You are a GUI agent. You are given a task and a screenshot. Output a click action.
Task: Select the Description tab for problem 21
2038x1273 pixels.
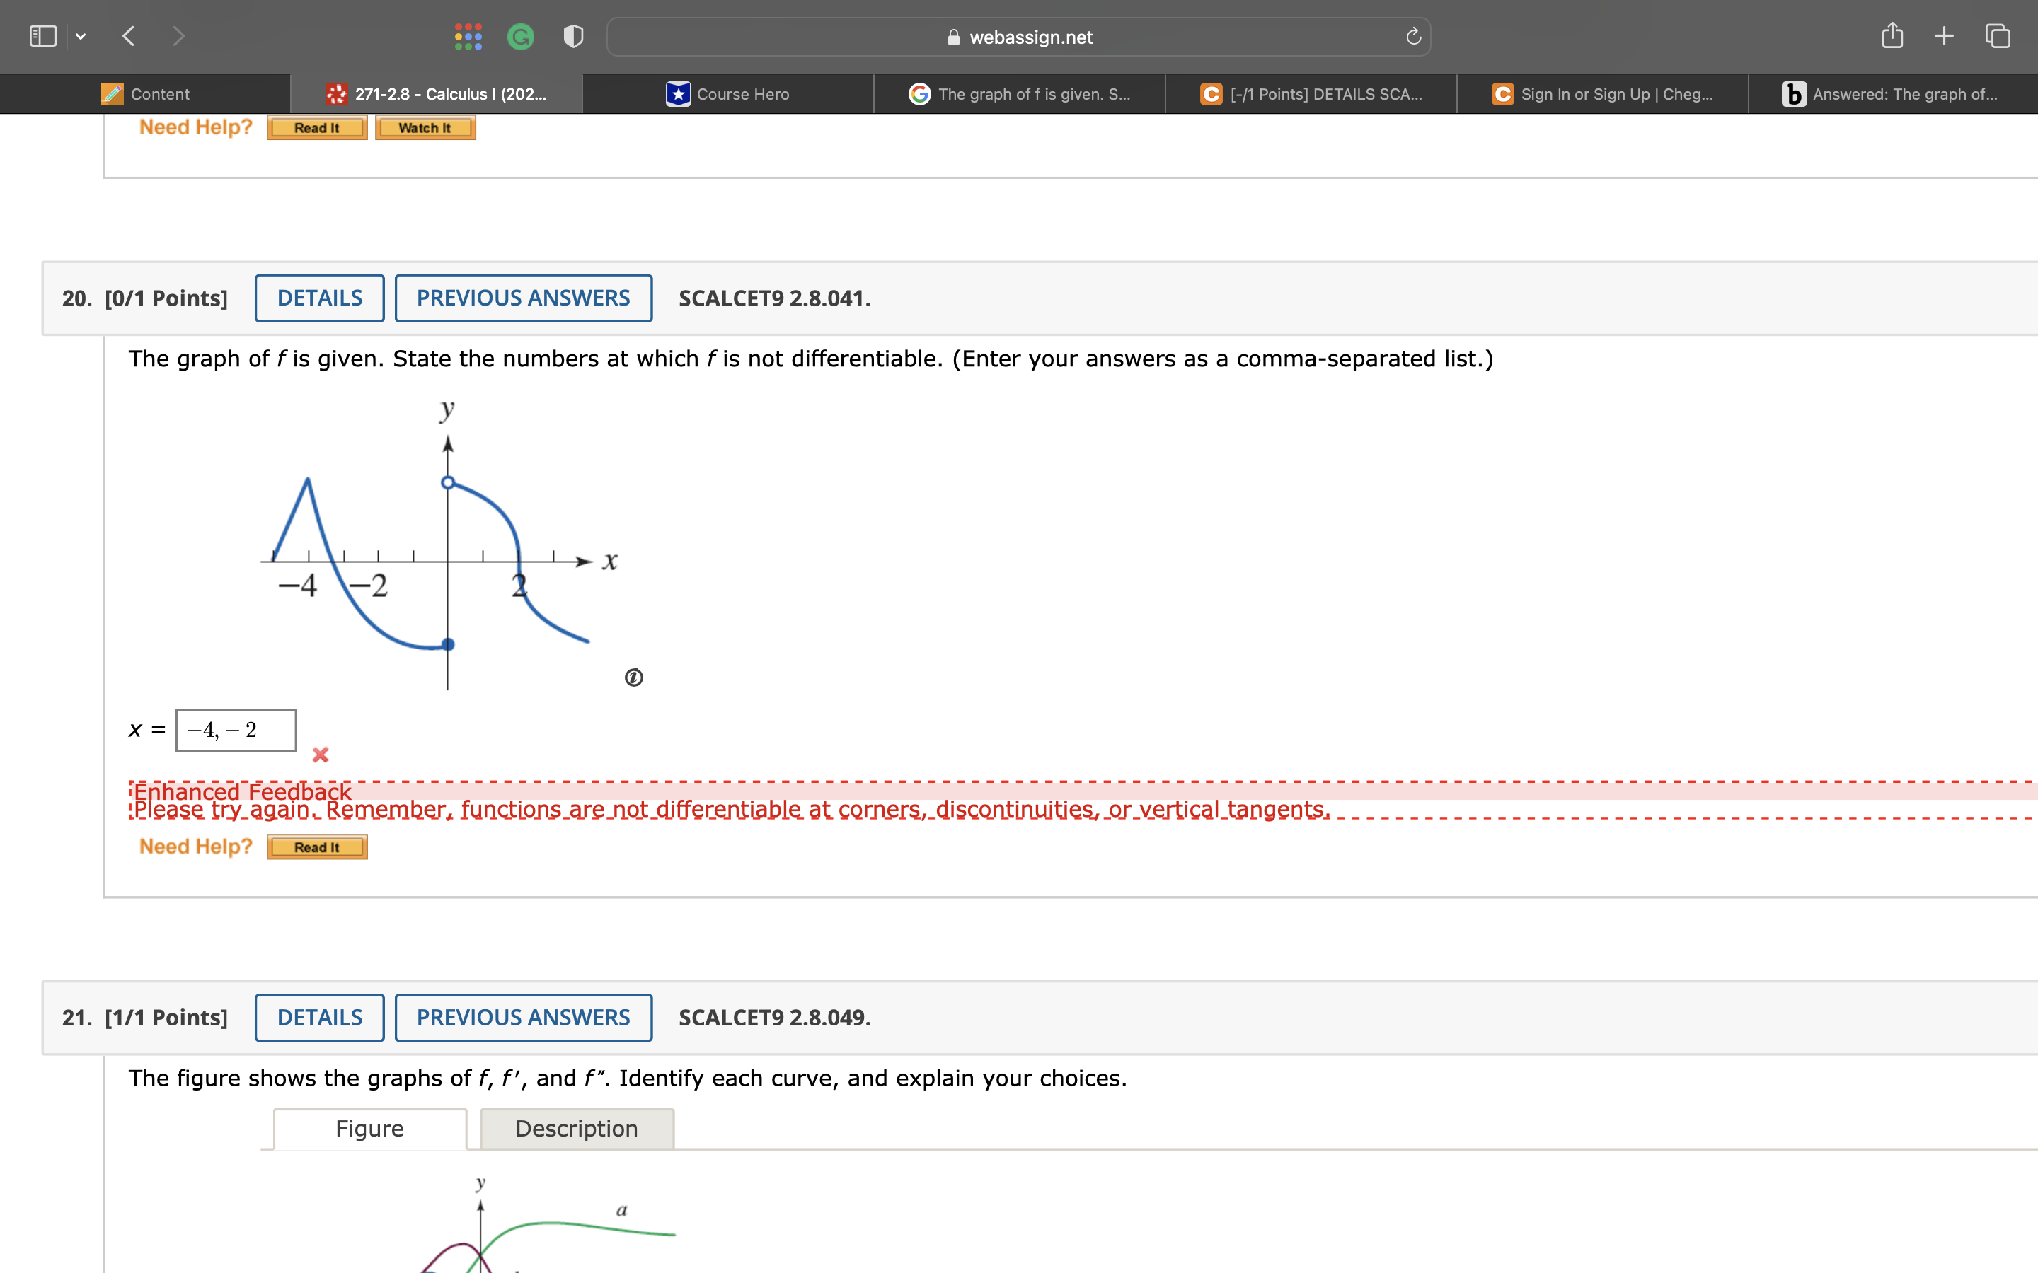[x=576, y=1128]
